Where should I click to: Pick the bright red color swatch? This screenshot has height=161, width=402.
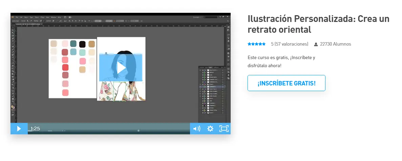65,68
